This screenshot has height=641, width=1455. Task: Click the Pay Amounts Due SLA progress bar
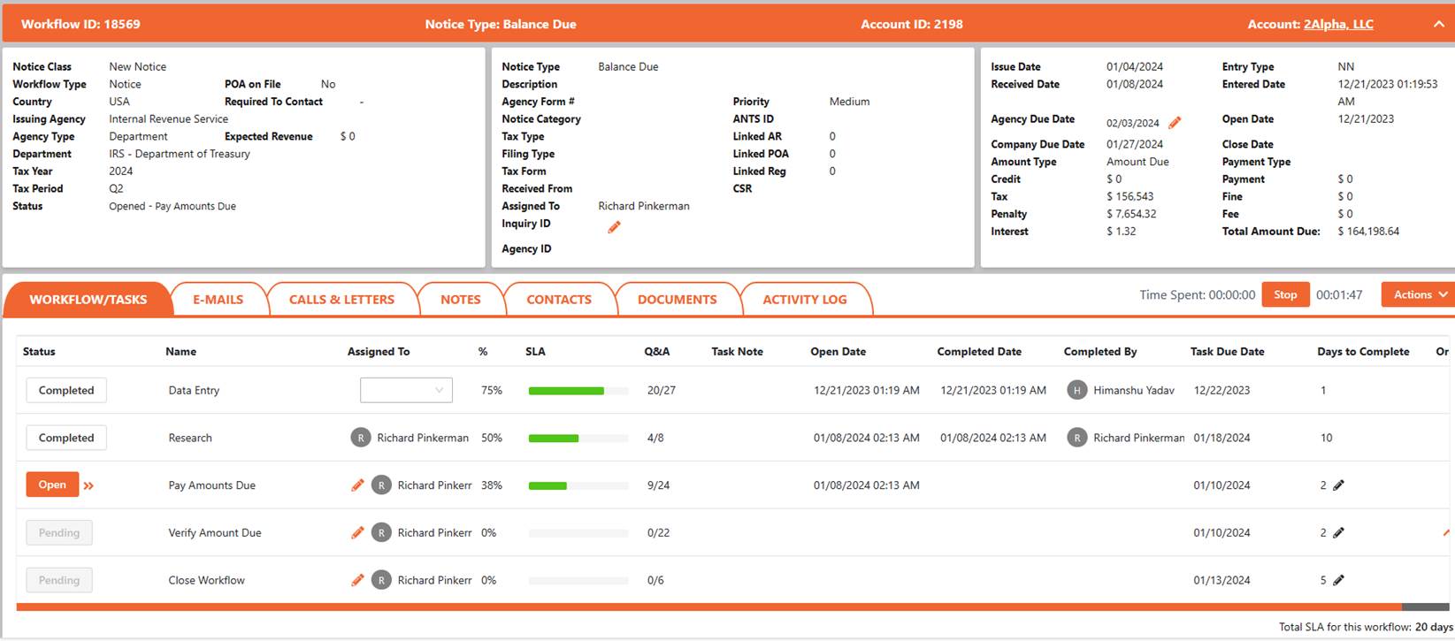[578, 485]
